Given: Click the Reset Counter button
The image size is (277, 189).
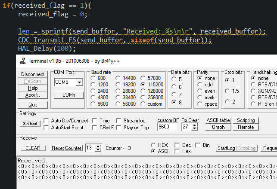Looking at the screenshot, I should [x=66, y=148].
